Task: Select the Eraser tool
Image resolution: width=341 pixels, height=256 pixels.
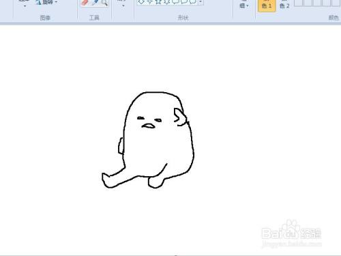Action: click(85, 2)
